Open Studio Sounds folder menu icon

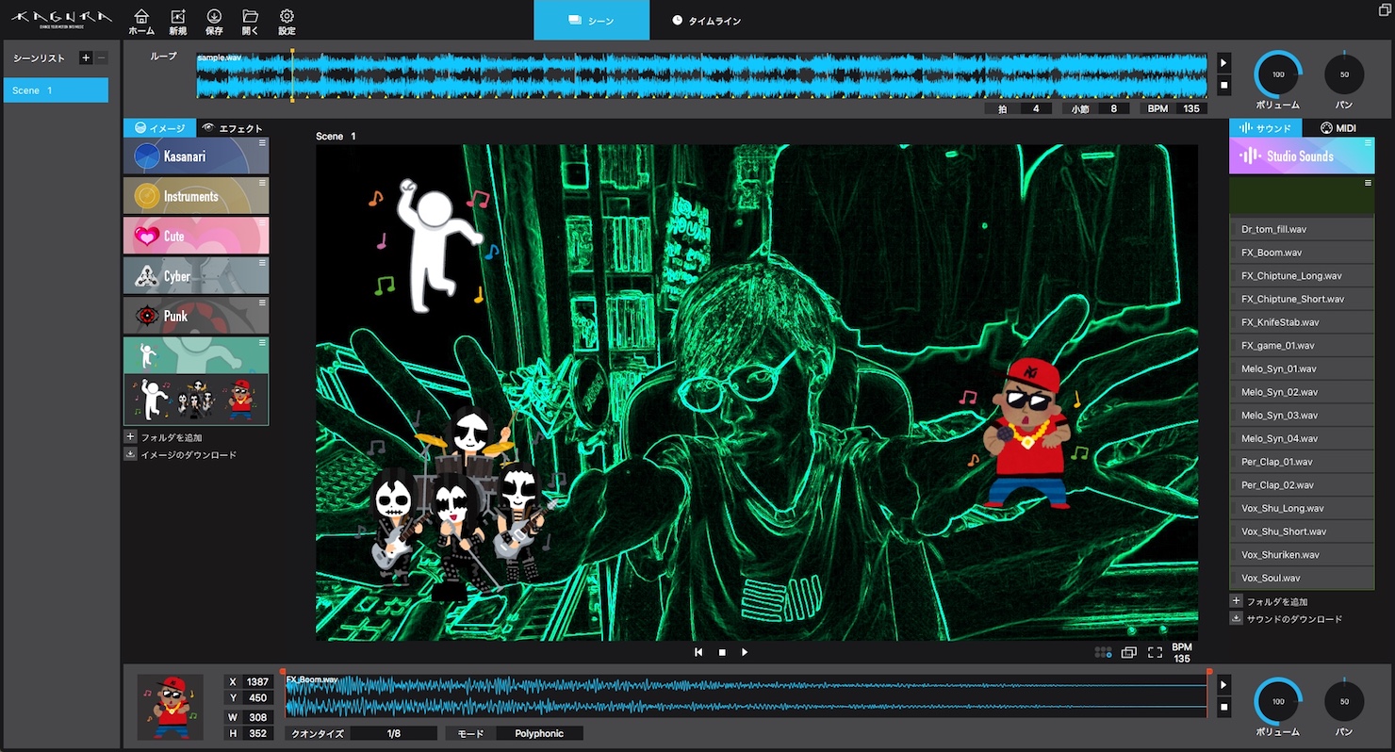click(1368, 143)
